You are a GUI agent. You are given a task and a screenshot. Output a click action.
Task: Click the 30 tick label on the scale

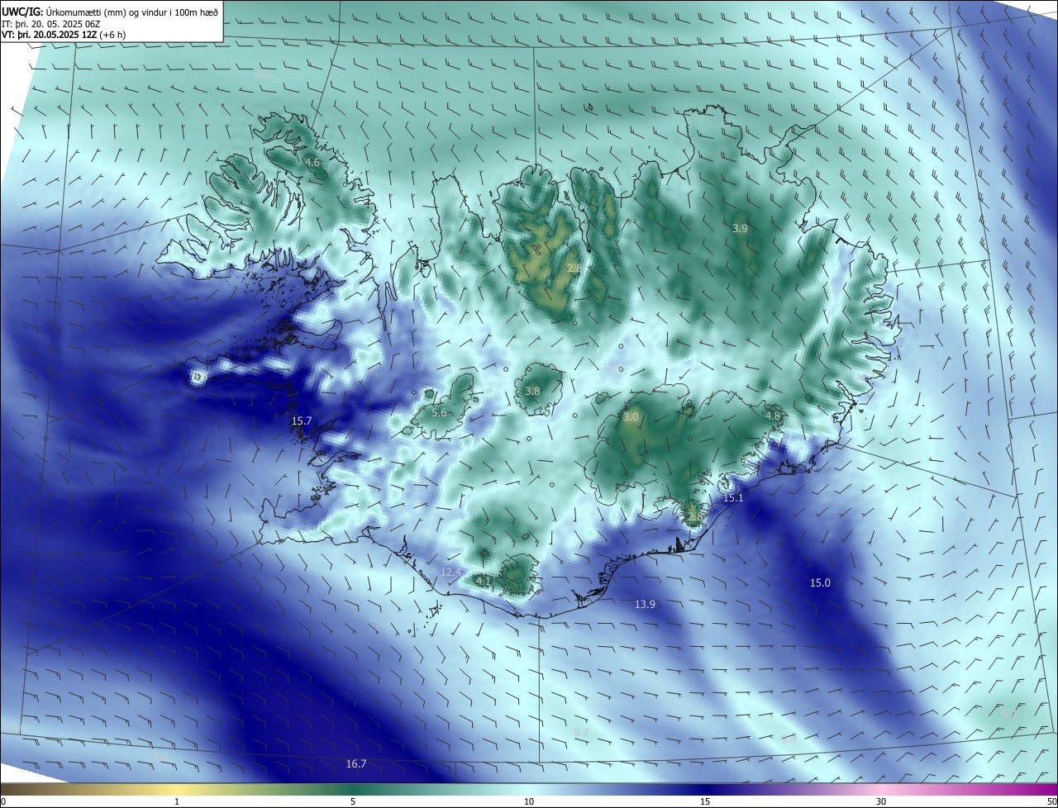point(881,802)
